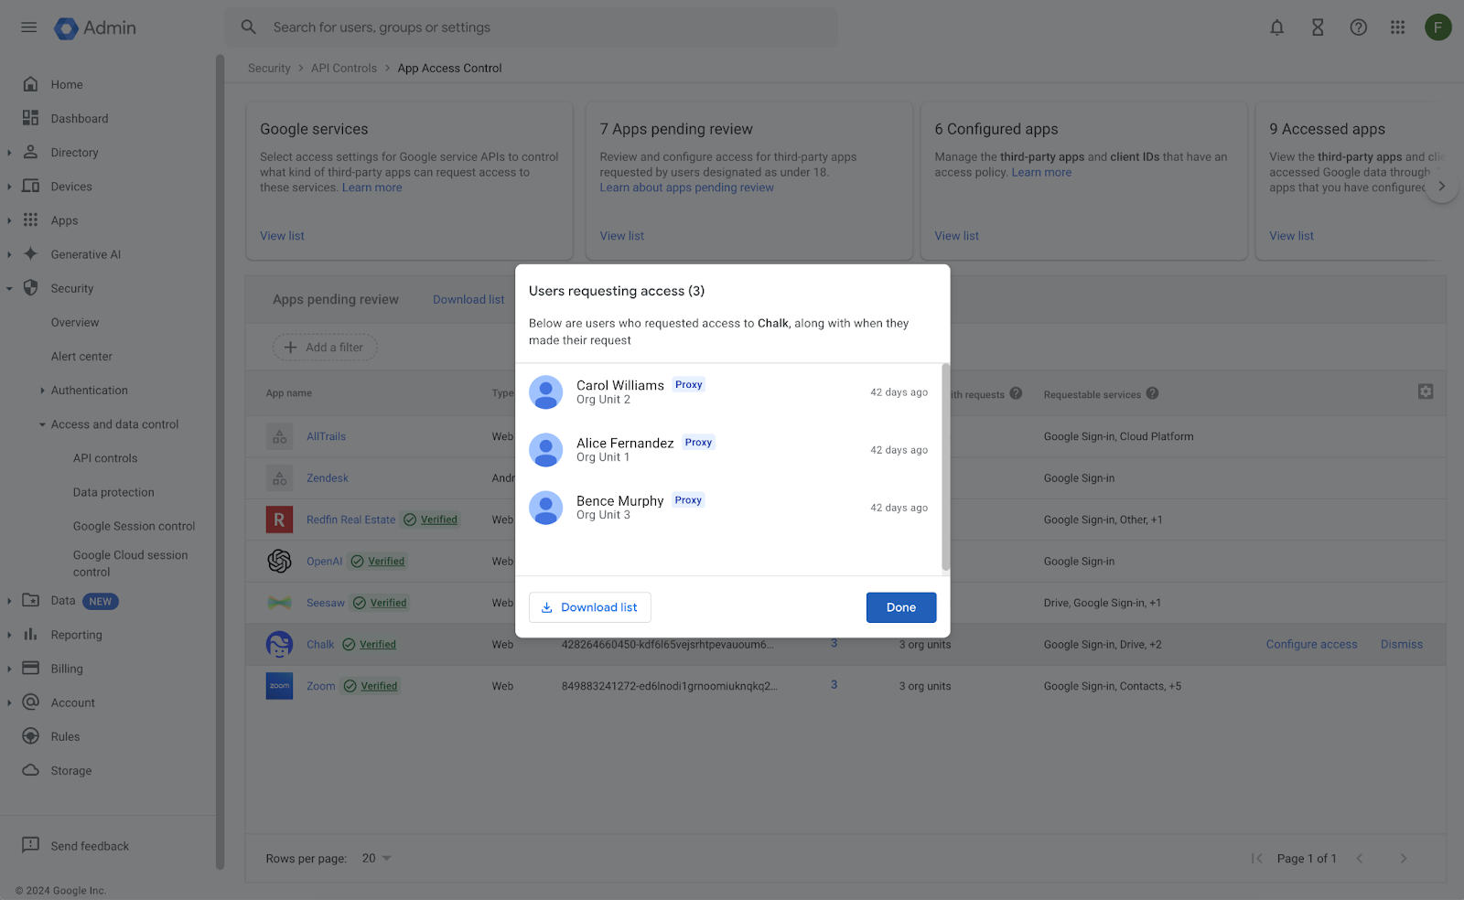Viewport: 1464px width, 900px height.
Task: Click Learn about apps pending review
Action: (687, 187)
